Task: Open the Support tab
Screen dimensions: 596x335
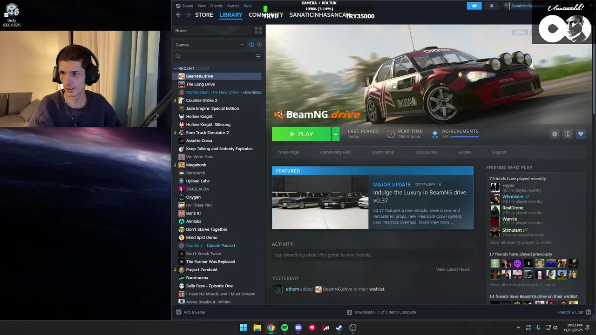Action: [499, 152]
